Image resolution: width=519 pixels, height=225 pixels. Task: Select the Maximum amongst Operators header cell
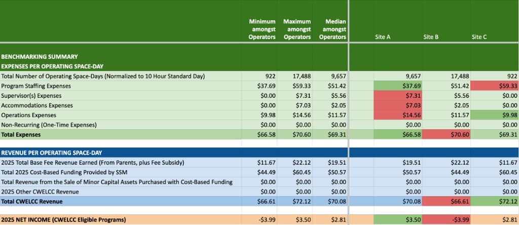(x=297, y=29)
